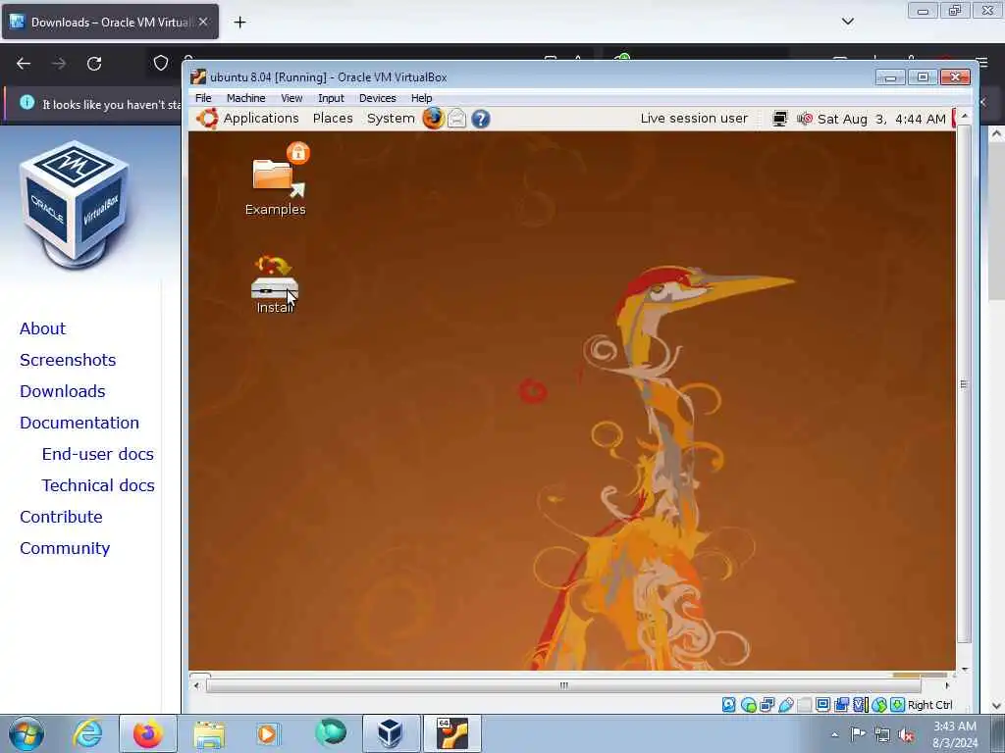The image size is (1005, 753).
Task: Open the Examples folder on Ubuntu desktop
Action: click(276, 179)
